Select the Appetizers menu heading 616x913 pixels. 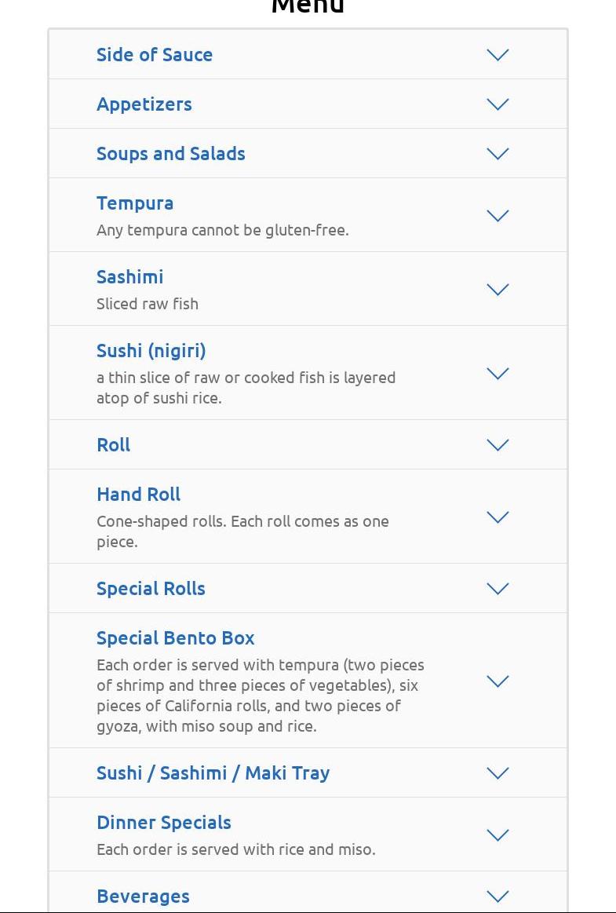(x=144, y=104)
